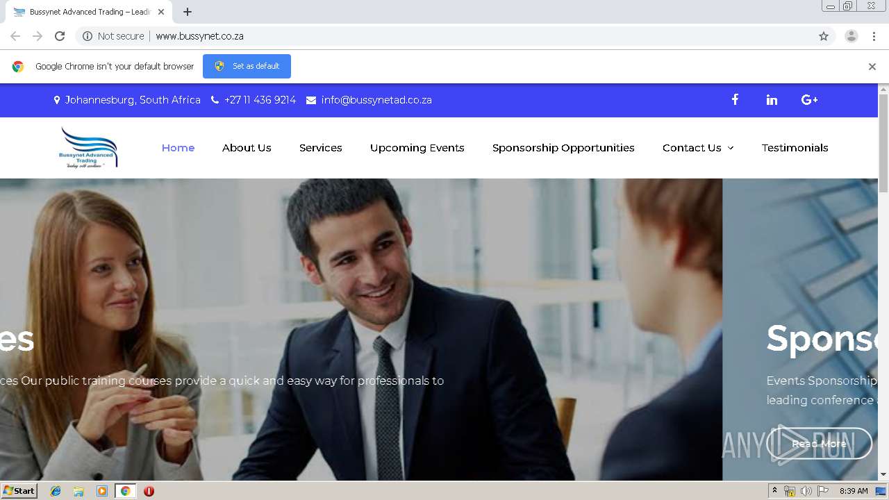Click the Not secure site info icon

tap(88, 36)
